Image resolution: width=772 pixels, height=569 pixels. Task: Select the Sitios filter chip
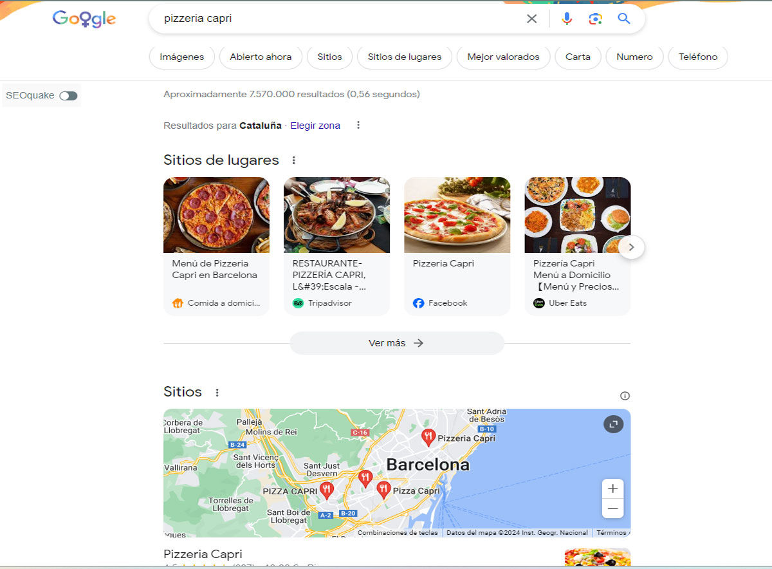click(329, 57)
